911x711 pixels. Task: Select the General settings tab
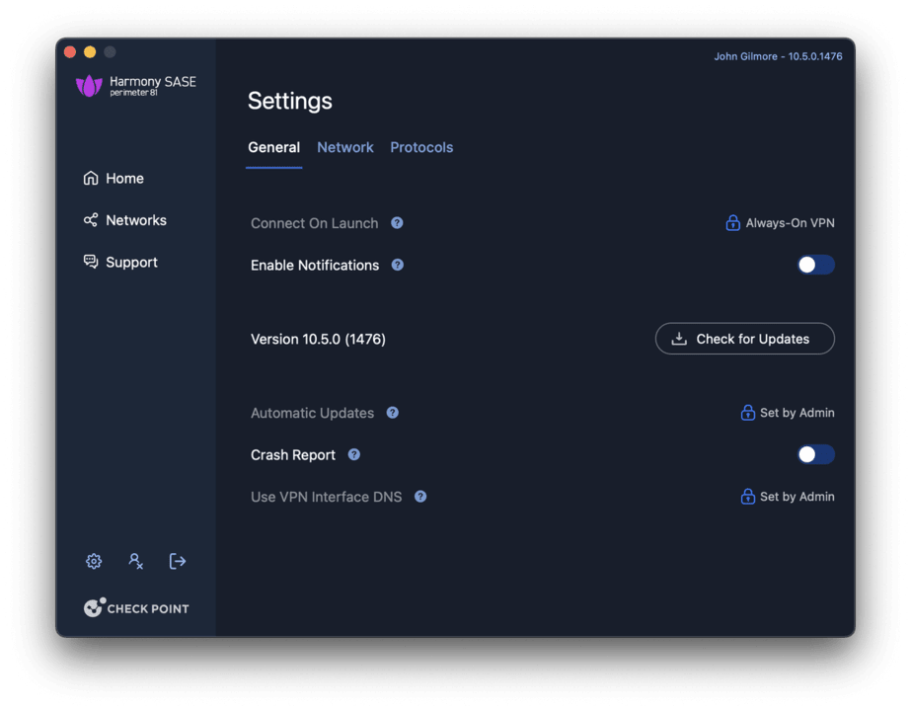click(x=273, y=147)
